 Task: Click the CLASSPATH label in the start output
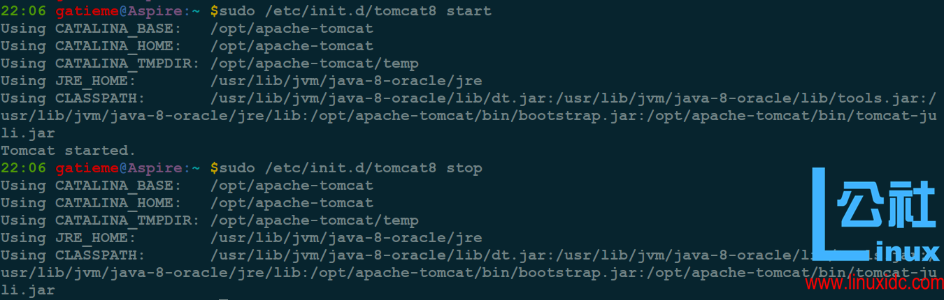[x=100, y=98]
